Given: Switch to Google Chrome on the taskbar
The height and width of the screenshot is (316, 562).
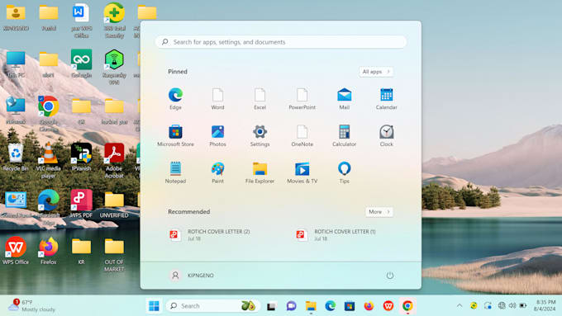Looking at the screenshot, I should pyautogui.click(x=407, y=306).
